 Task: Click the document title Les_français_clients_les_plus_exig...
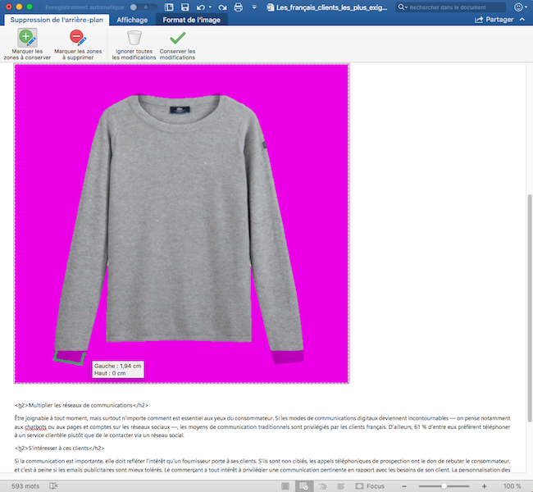coord(331,7)
